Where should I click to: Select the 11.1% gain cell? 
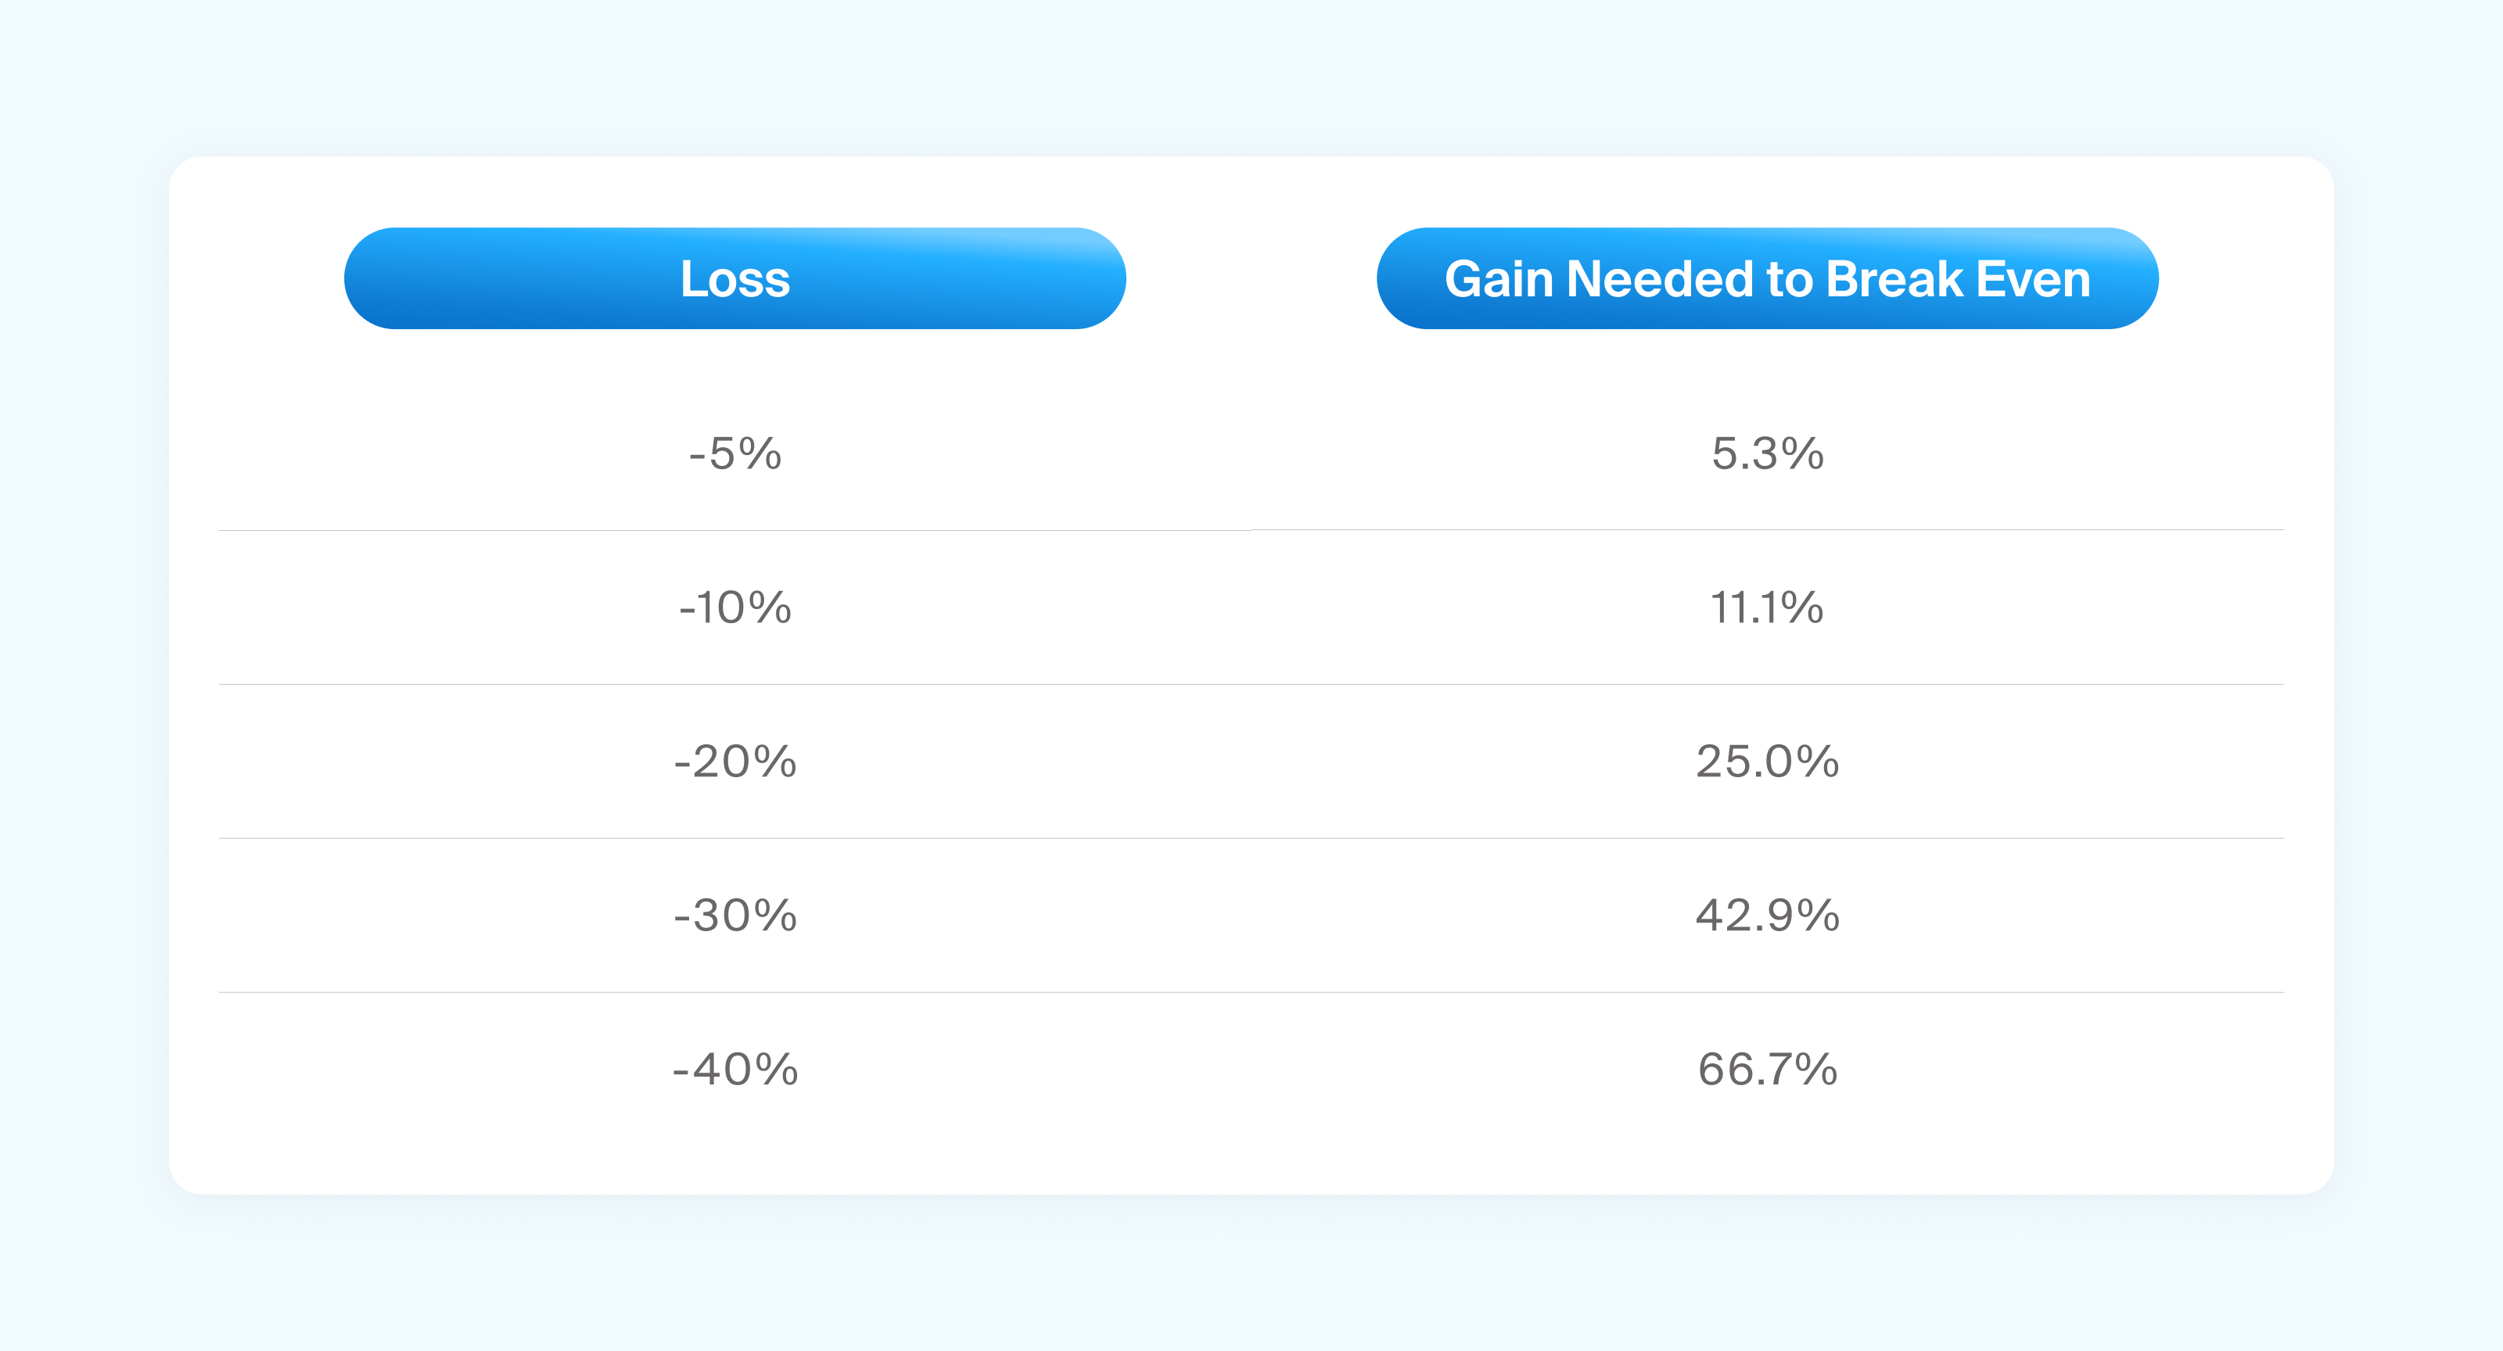[1768, 608]
